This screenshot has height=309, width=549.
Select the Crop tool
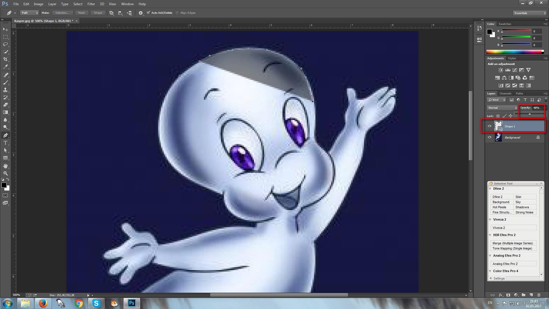click(x=5, y=59)
